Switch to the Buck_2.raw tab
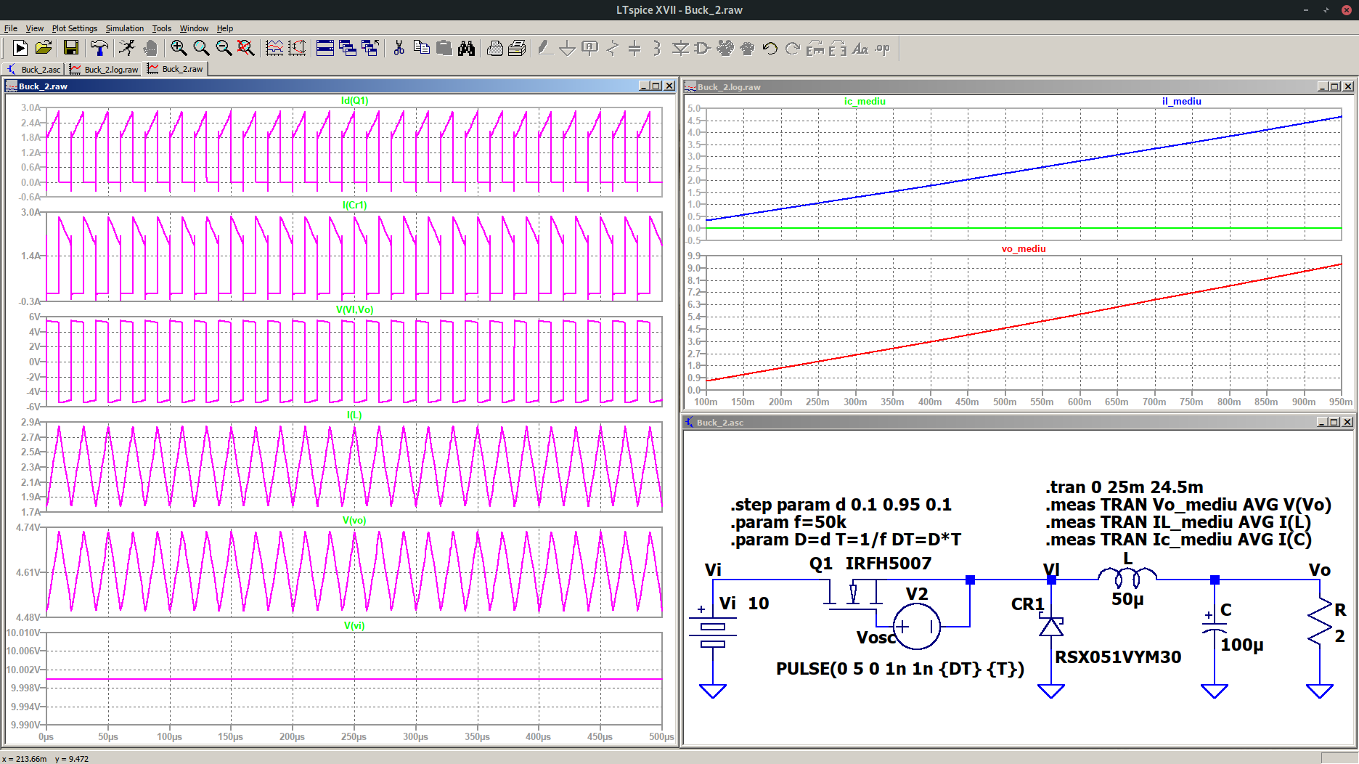The image size is (1359, 764). [x=175, y=69]
